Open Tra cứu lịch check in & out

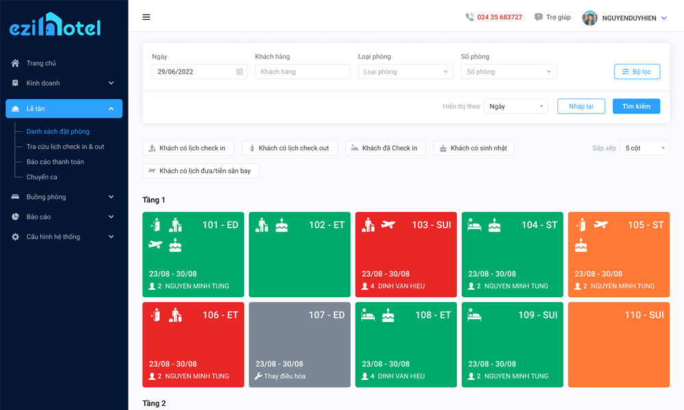pos(65,147)
